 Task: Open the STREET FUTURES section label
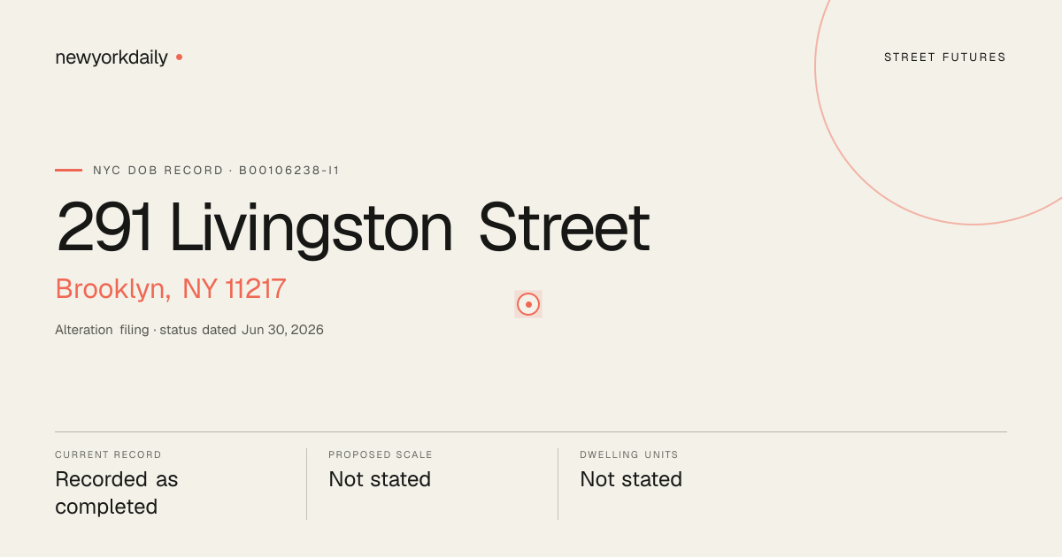pos(945,57)
